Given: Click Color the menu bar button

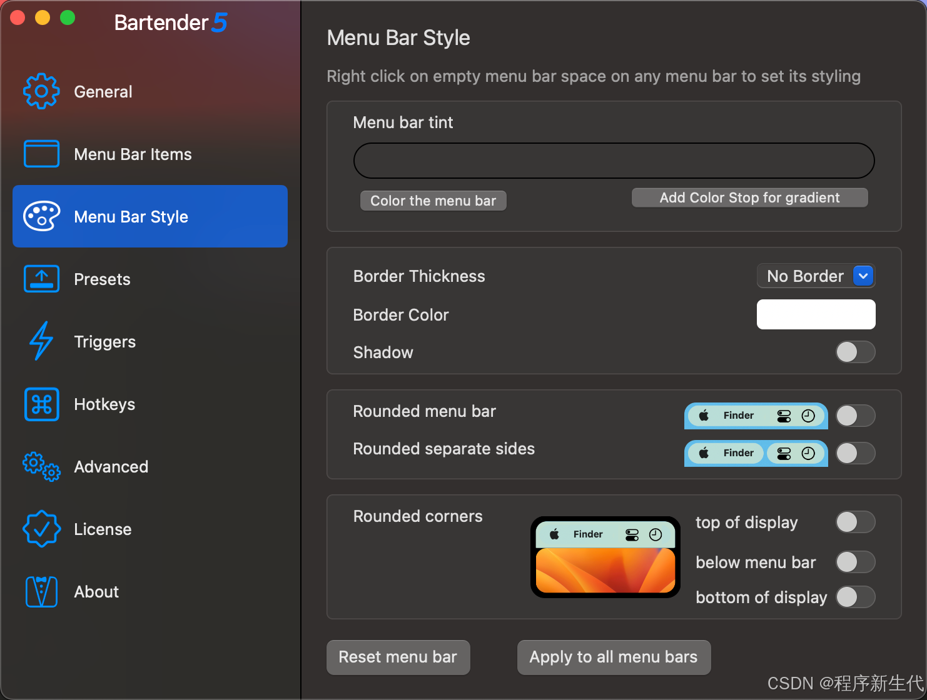Looking at the screenshot, I should (x=433, y=201).
